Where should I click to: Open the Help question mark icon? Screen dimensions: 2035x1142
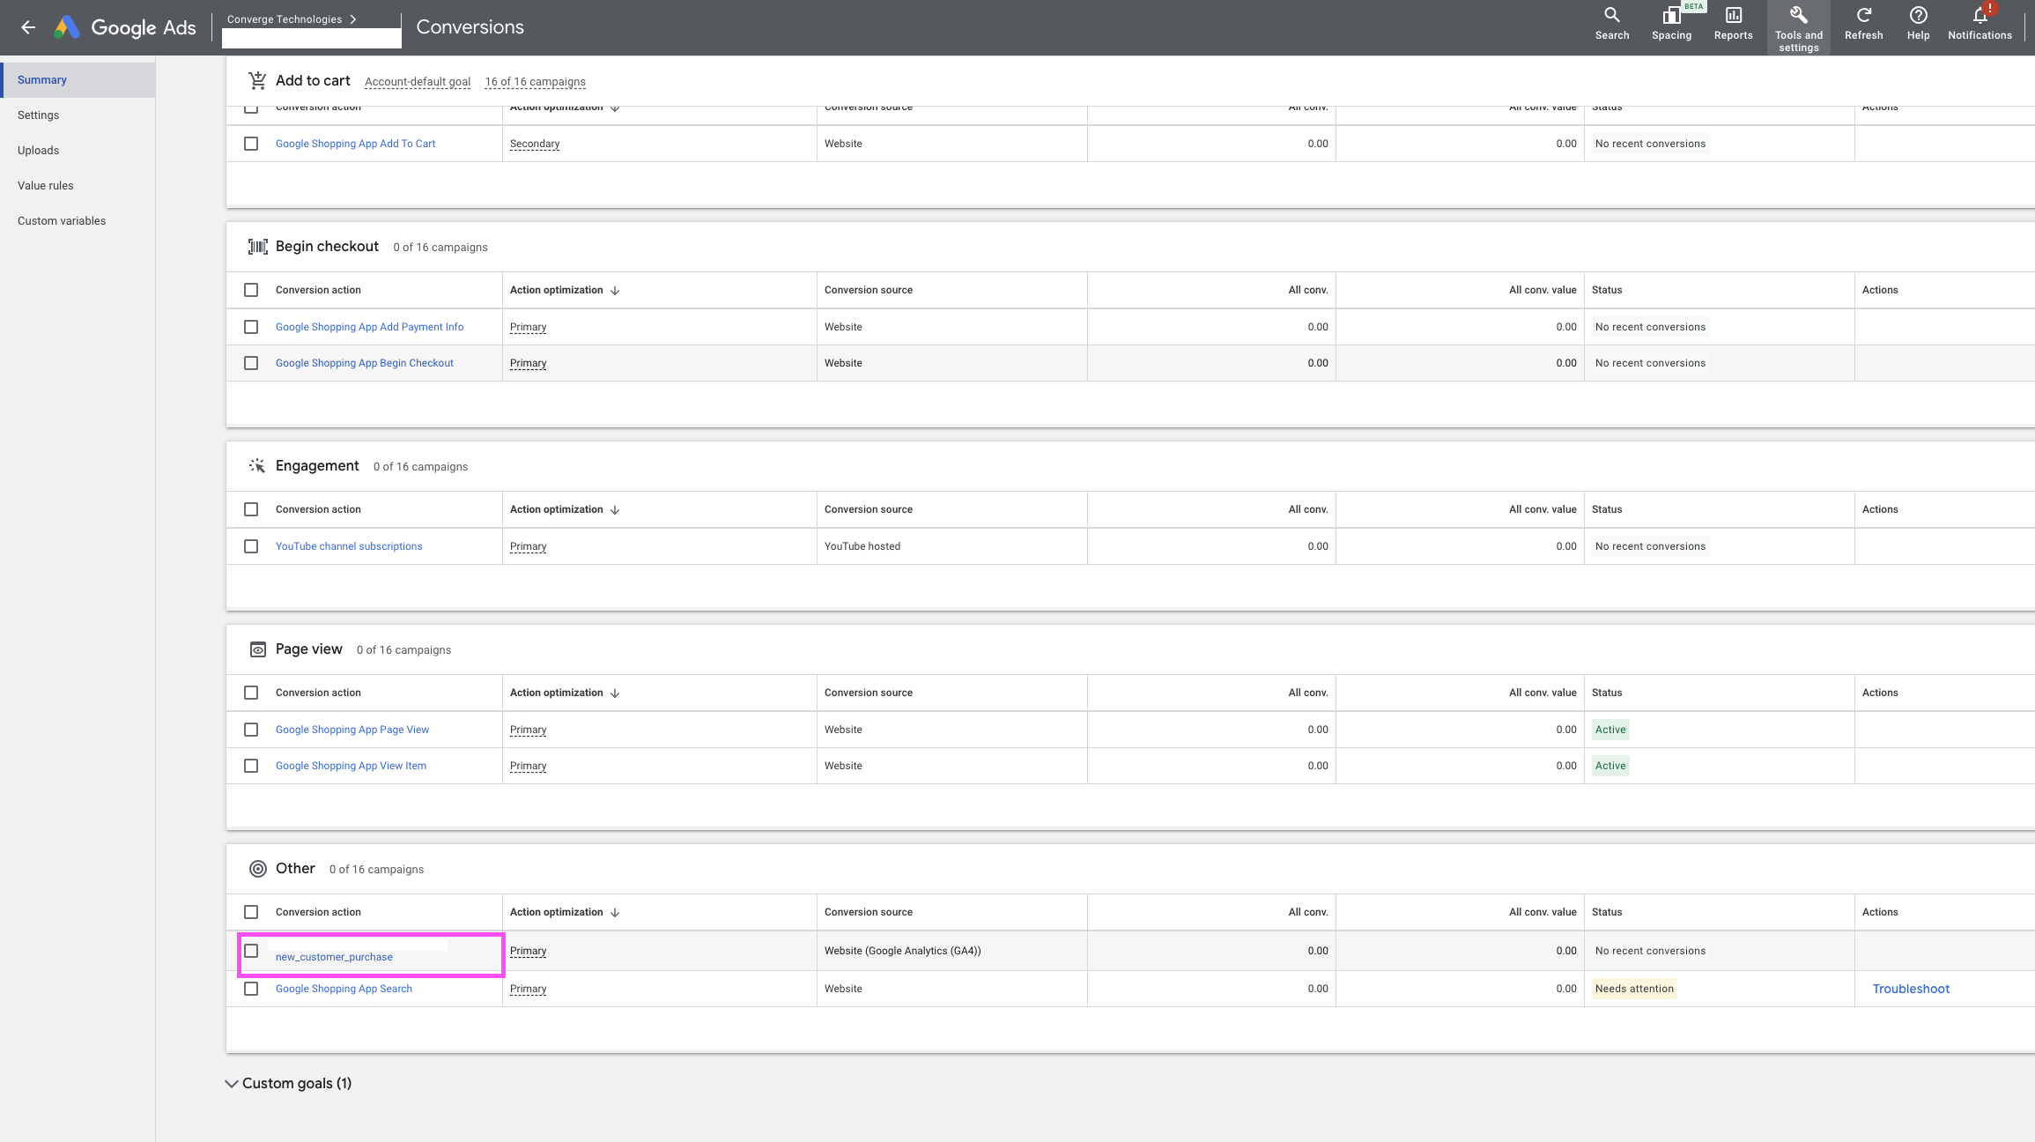pos(1918,16)
